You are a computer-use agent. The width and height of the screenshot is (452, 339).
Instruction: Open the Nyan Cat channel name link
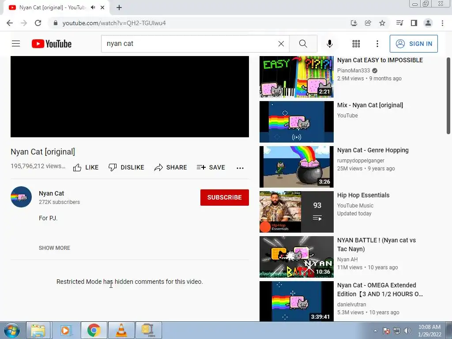tap(51, 193)
